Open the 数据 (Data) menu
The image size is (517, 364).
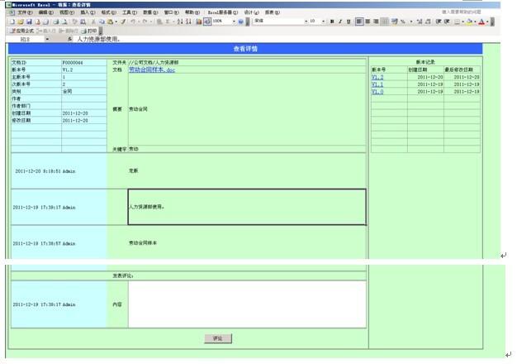point(150,12)
